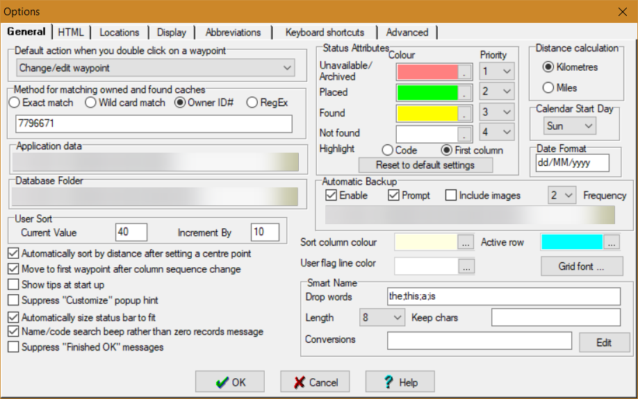Click ellipsis button for Active row colour
The width and height of the screenshot is (638, 399).
pos(612,242)
